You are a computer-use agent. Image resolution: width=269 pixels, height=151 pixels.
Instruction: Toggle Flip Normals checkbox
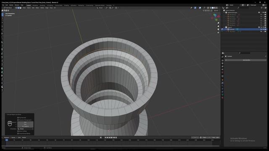tap(18, 118)
